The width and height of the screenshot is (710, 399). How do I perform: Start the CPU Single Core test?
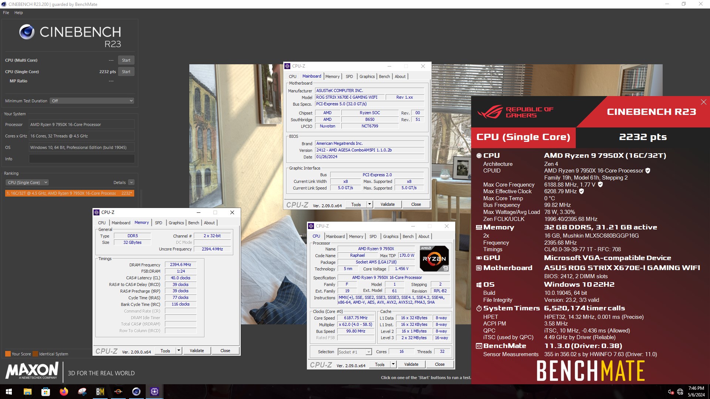tap(126, 72)
